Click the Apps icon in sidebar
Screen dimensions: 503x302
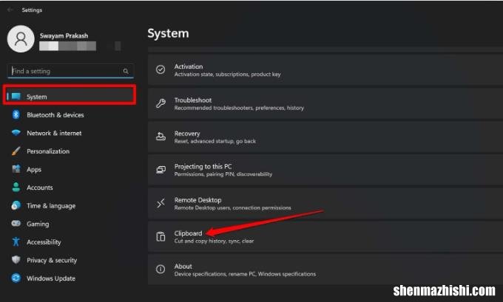tap(16, 169)
